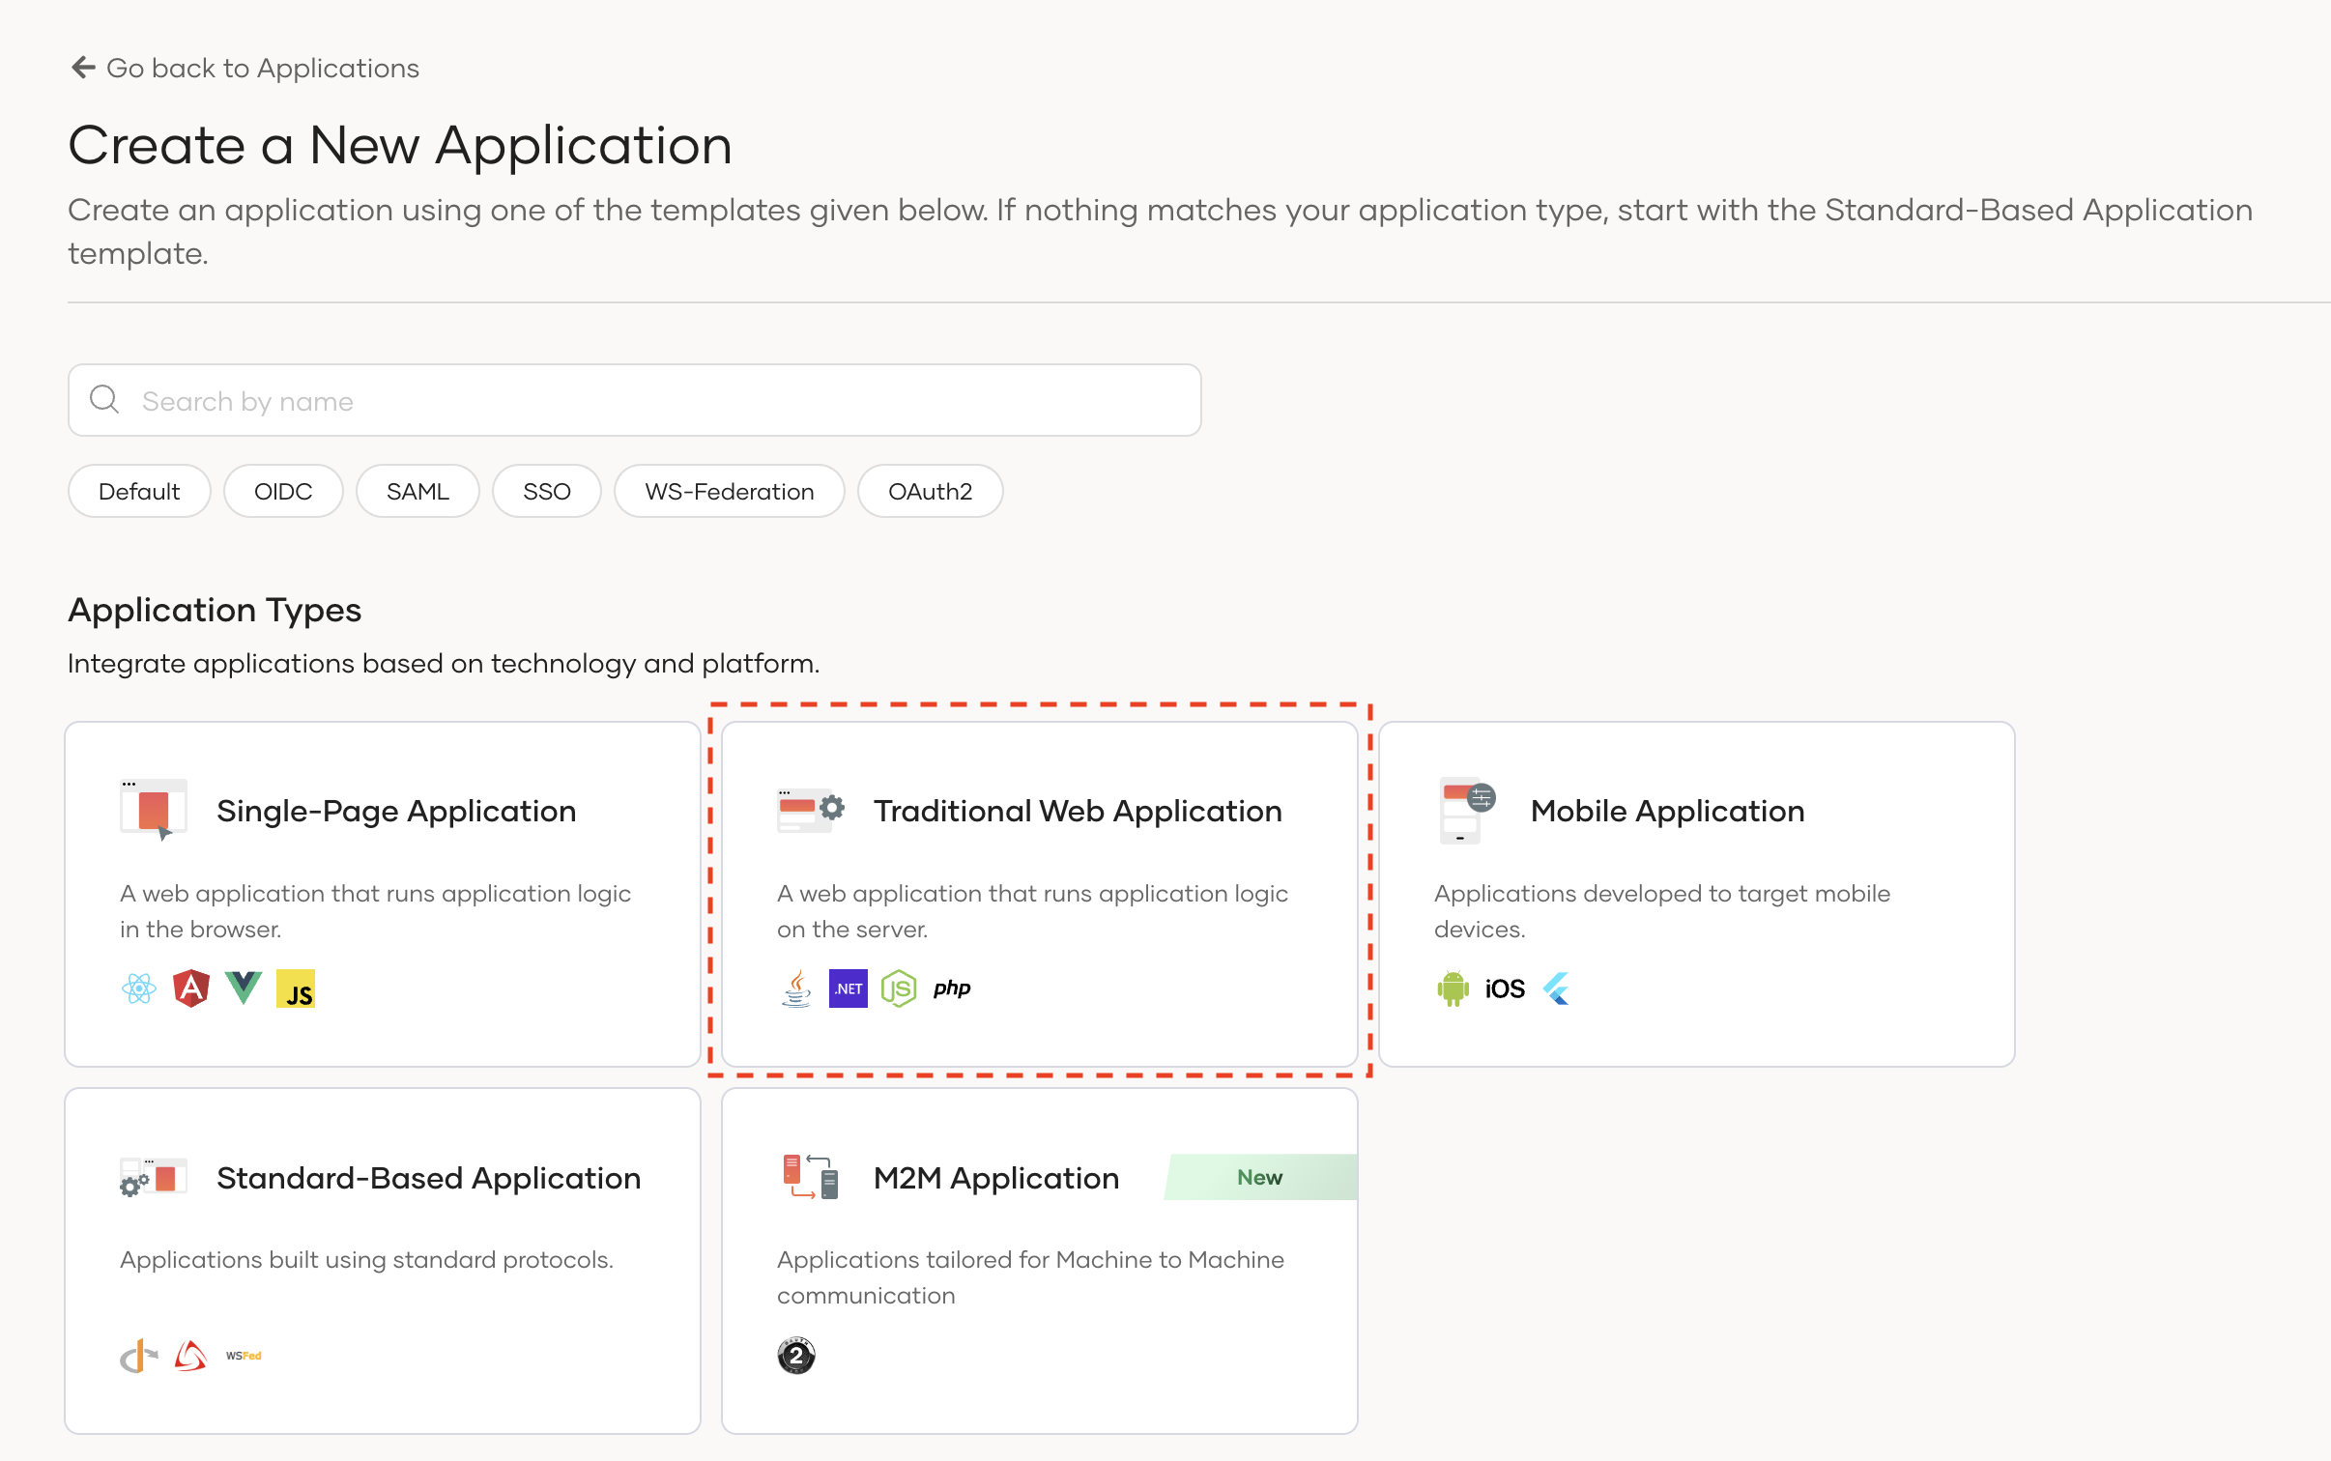Click the php logo icon
The width and height of the screenshot is (2331, 1461).
[x=952, y=988]
